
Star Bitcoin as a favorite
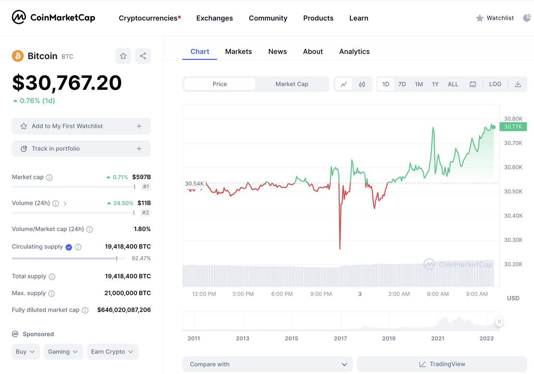[x=123, y=56]
